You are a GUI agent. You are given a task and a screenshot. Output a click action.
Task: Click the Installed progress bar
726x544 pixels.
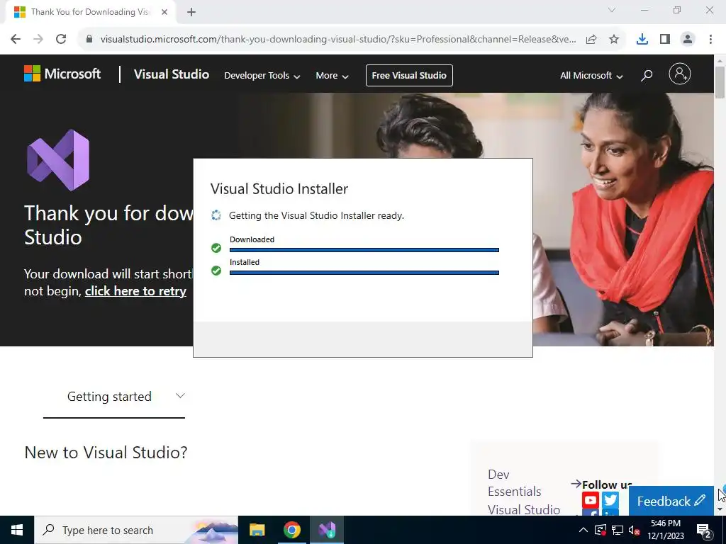(x=364, y=273)
